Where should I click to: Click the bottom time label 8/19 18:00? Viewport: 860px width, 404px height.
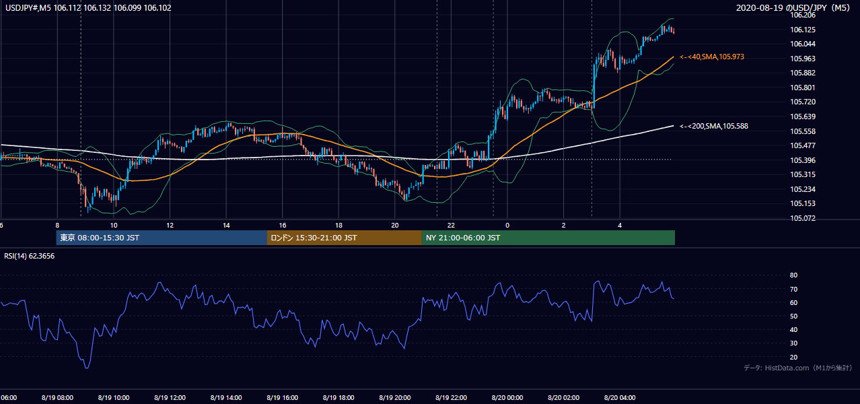pos(338,398)
